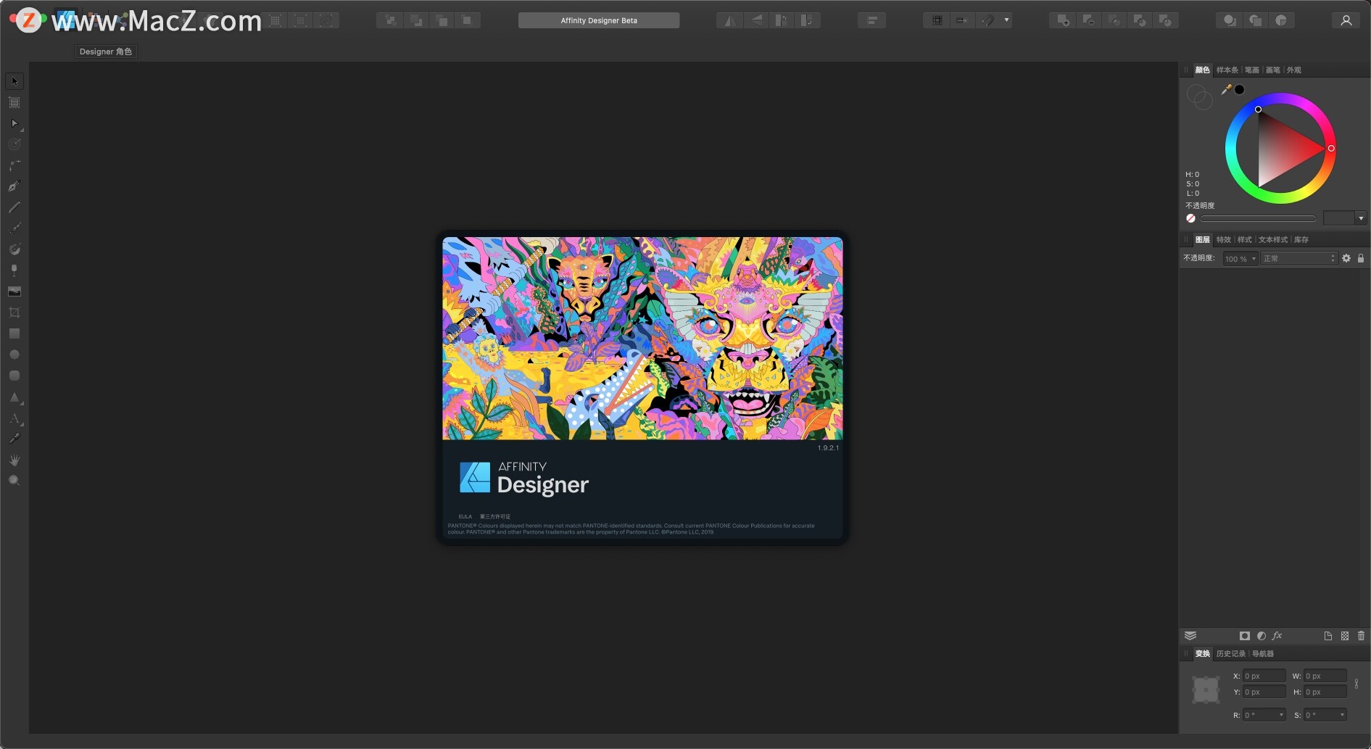Click the Insert Inside Selection icon
Image resolution: width=1371 pixels, height=749 pixels.
[x=1281, y=20]
